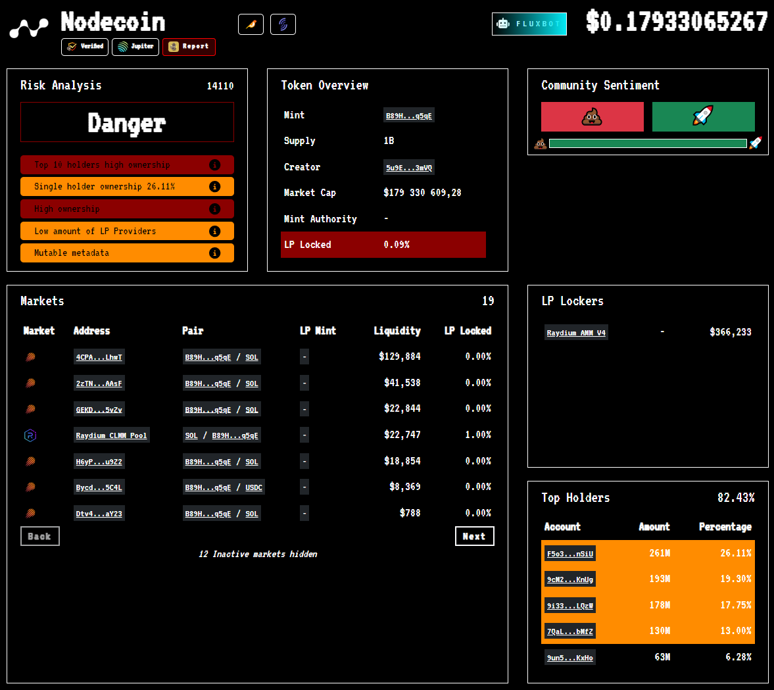Click the Raydium icon of the CLMM Pool row
This screenshot has width=774, height=690.
click(x=31, y=435)
